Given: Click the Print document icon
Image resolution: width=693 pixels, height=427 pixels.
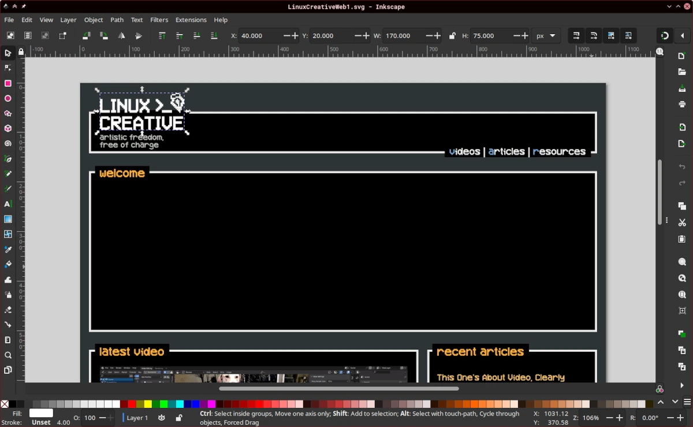Looking at the screenshot, I should click(x=682, y=105).
